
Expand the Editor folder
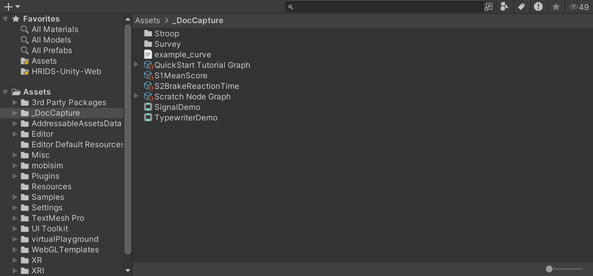[x=15, y=134]
